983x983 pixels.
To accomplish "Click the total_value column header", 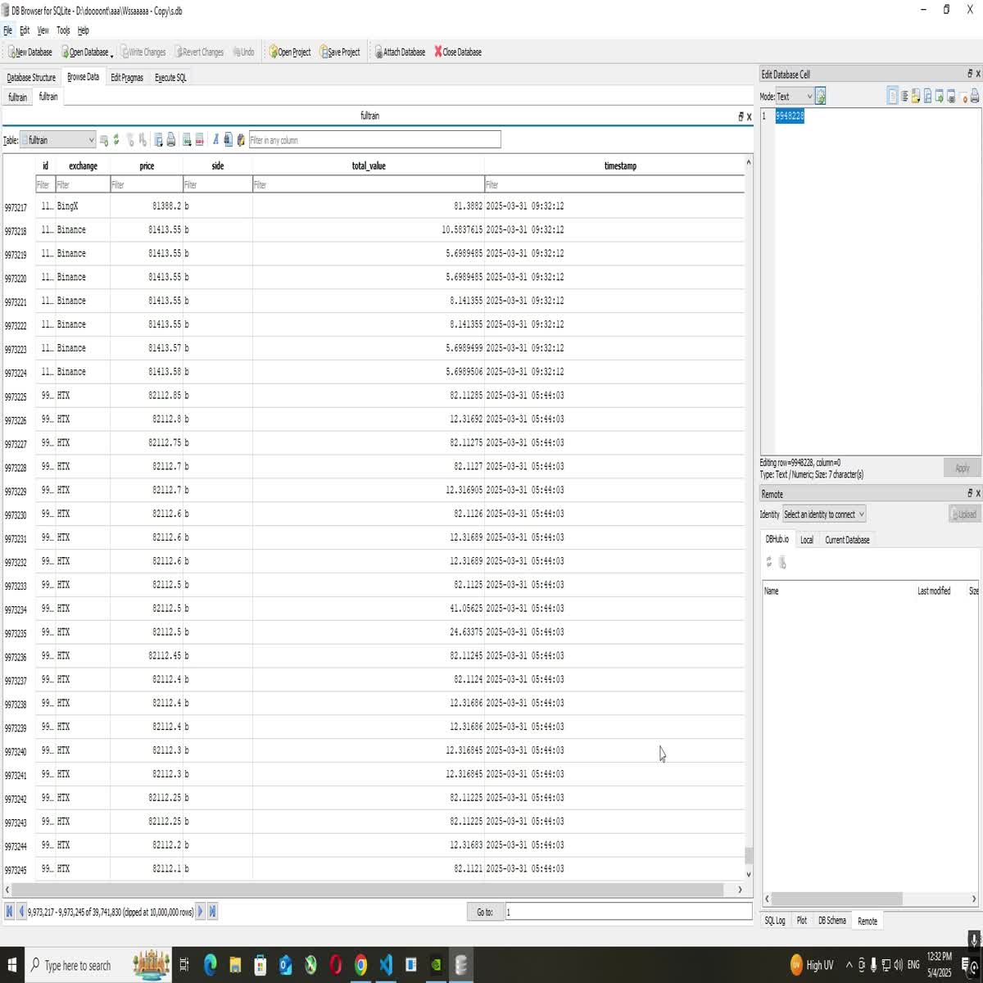I will click(x=369, y=165).
